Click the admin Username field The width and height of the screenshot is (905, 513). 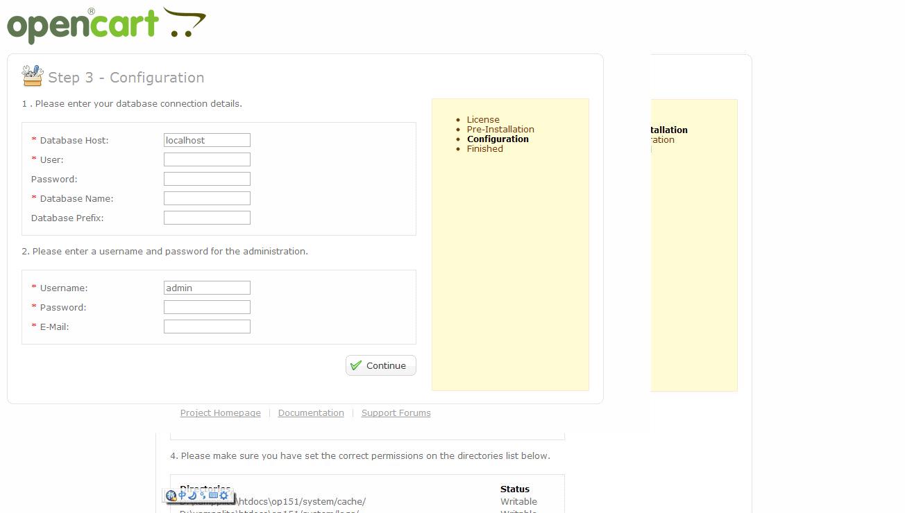tap(206, 287)
